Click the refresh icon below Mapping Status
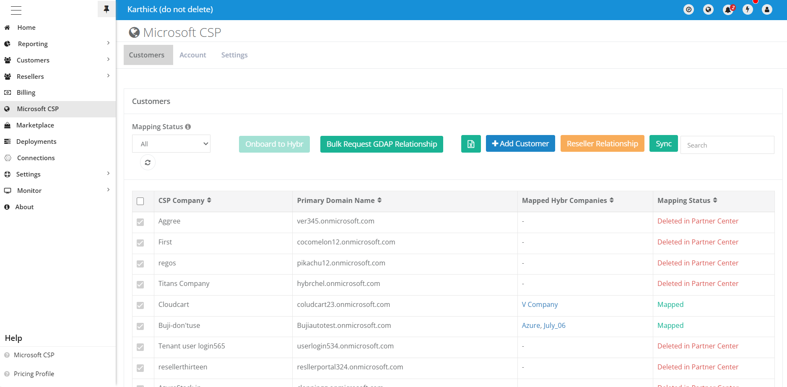This screenshot has width=787, height=387. point(148,162)
